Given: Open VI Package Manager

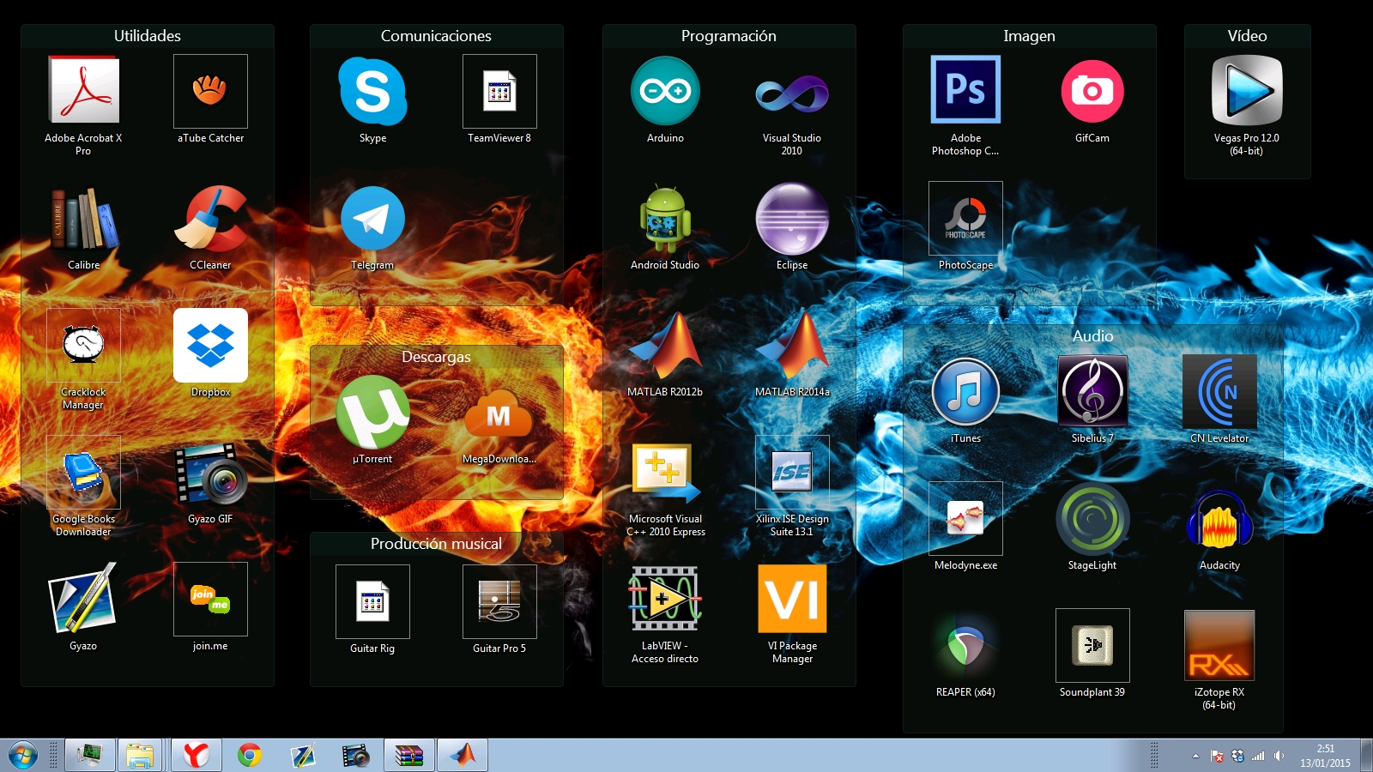Looking at the screenshot, I should click(x=792, y=598).
